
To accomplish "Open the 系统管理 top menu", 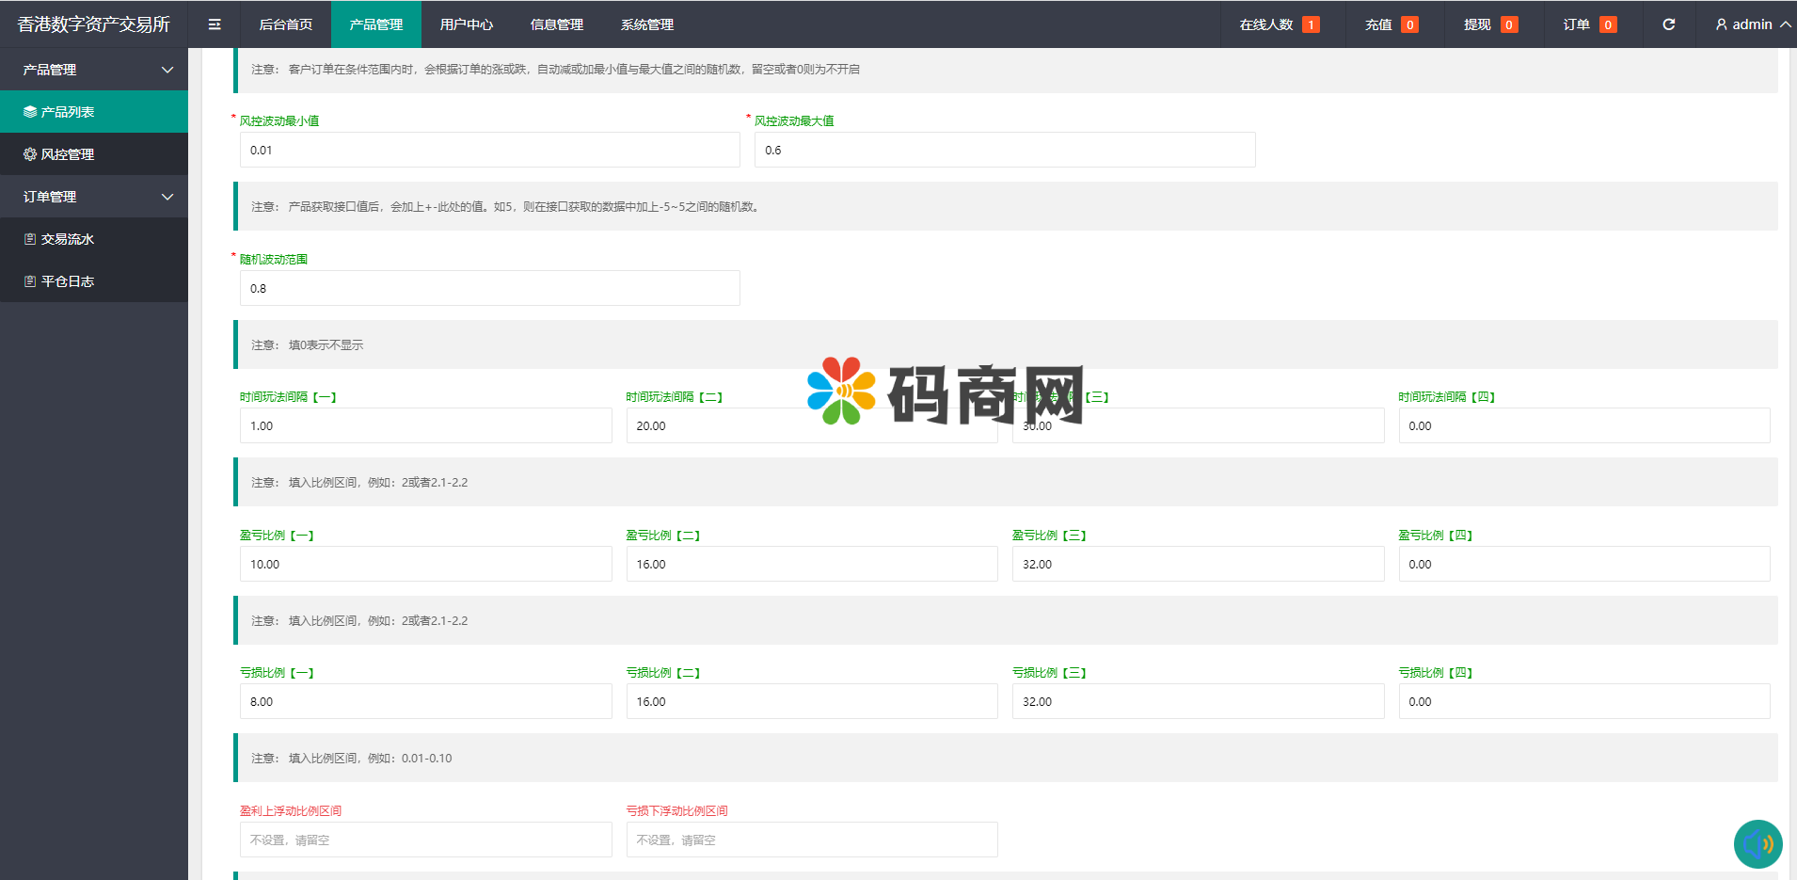I will point(646,24).
